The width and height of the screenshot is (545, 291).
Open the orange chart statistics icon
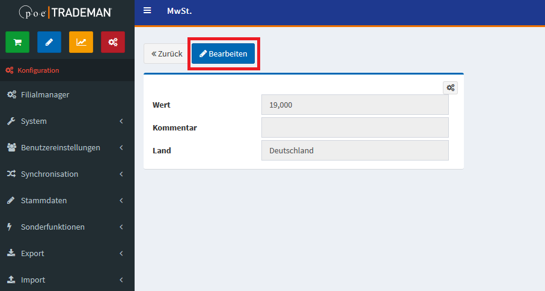click(81, 42)
